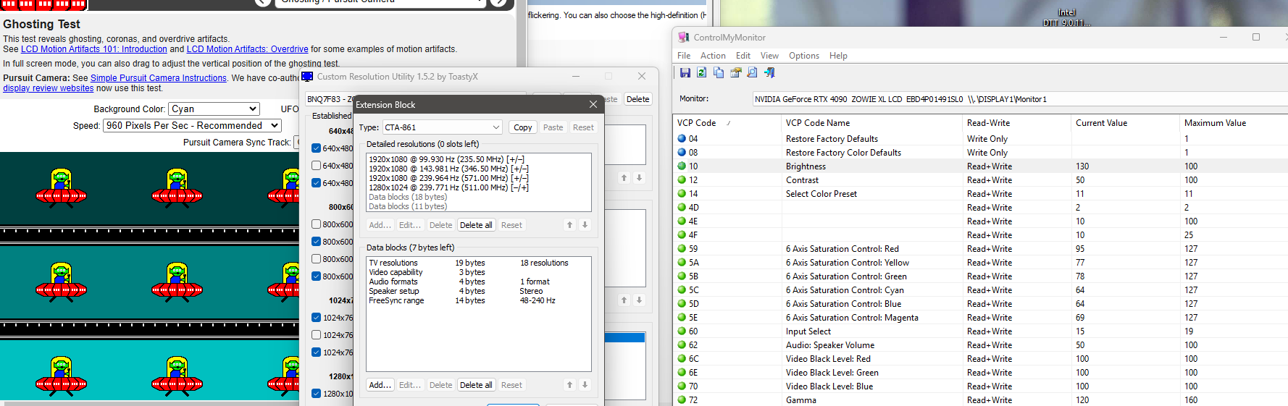Open File menu in ControlMyMonitor

684,56
